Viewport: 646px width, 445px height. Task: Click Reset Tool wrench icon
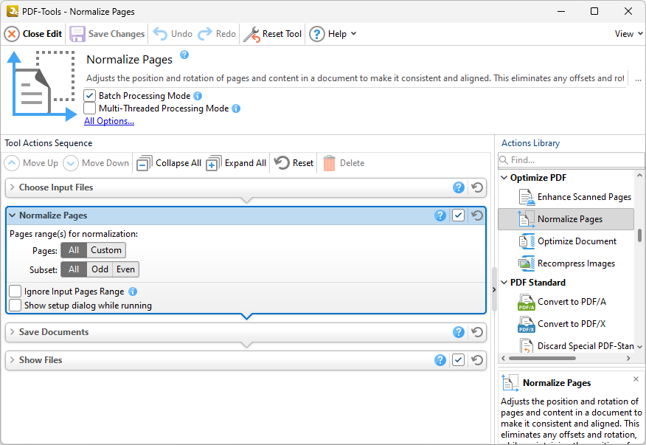251,34
